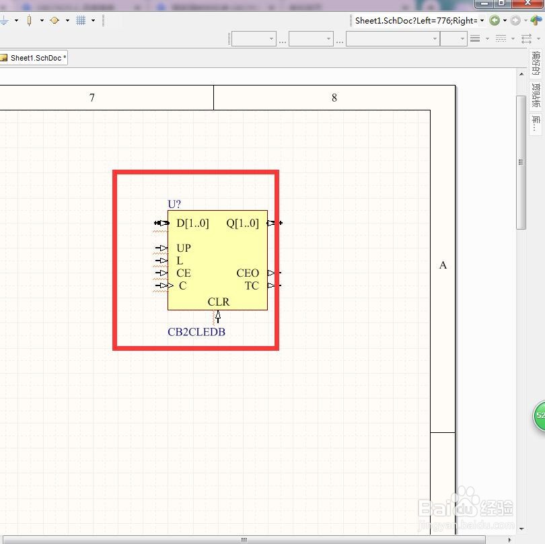This screenshot has height=544, width=545.
Task: Click the vertical scrollbar down arrow
Action: tap(521, 529)
